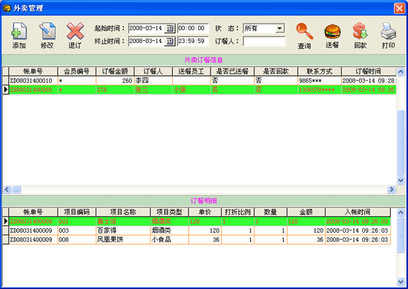
Task: Select the 凤凰果饼 detail row
Action: coord(197,239)
